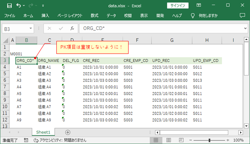The height and width of the screenshot is (144, 250).
Task: Click the Redo arrow icon
Action: click(31, 6)
